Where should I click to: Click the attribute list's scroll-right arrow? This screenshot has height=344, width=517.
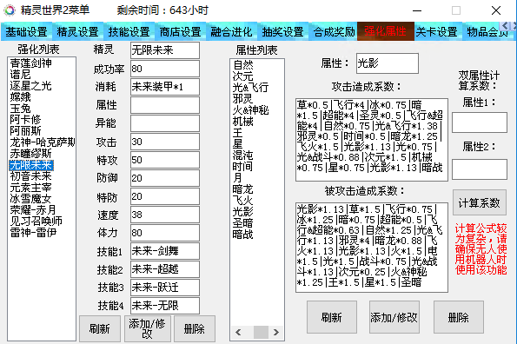click(276, 333)
